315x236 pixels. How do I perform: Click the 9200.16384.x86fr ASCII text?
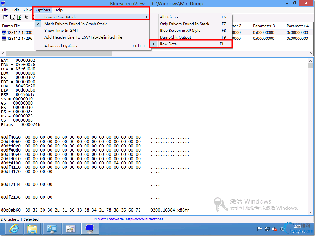pyautogui.click(x=170, y=210)
